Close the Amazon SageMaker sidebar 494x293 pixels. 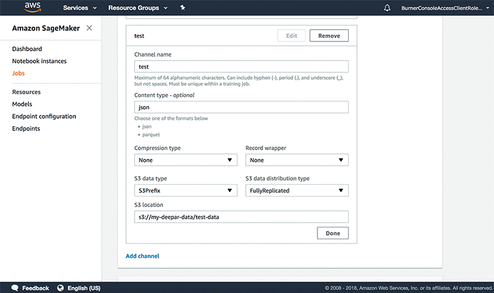tap(89, 28)
